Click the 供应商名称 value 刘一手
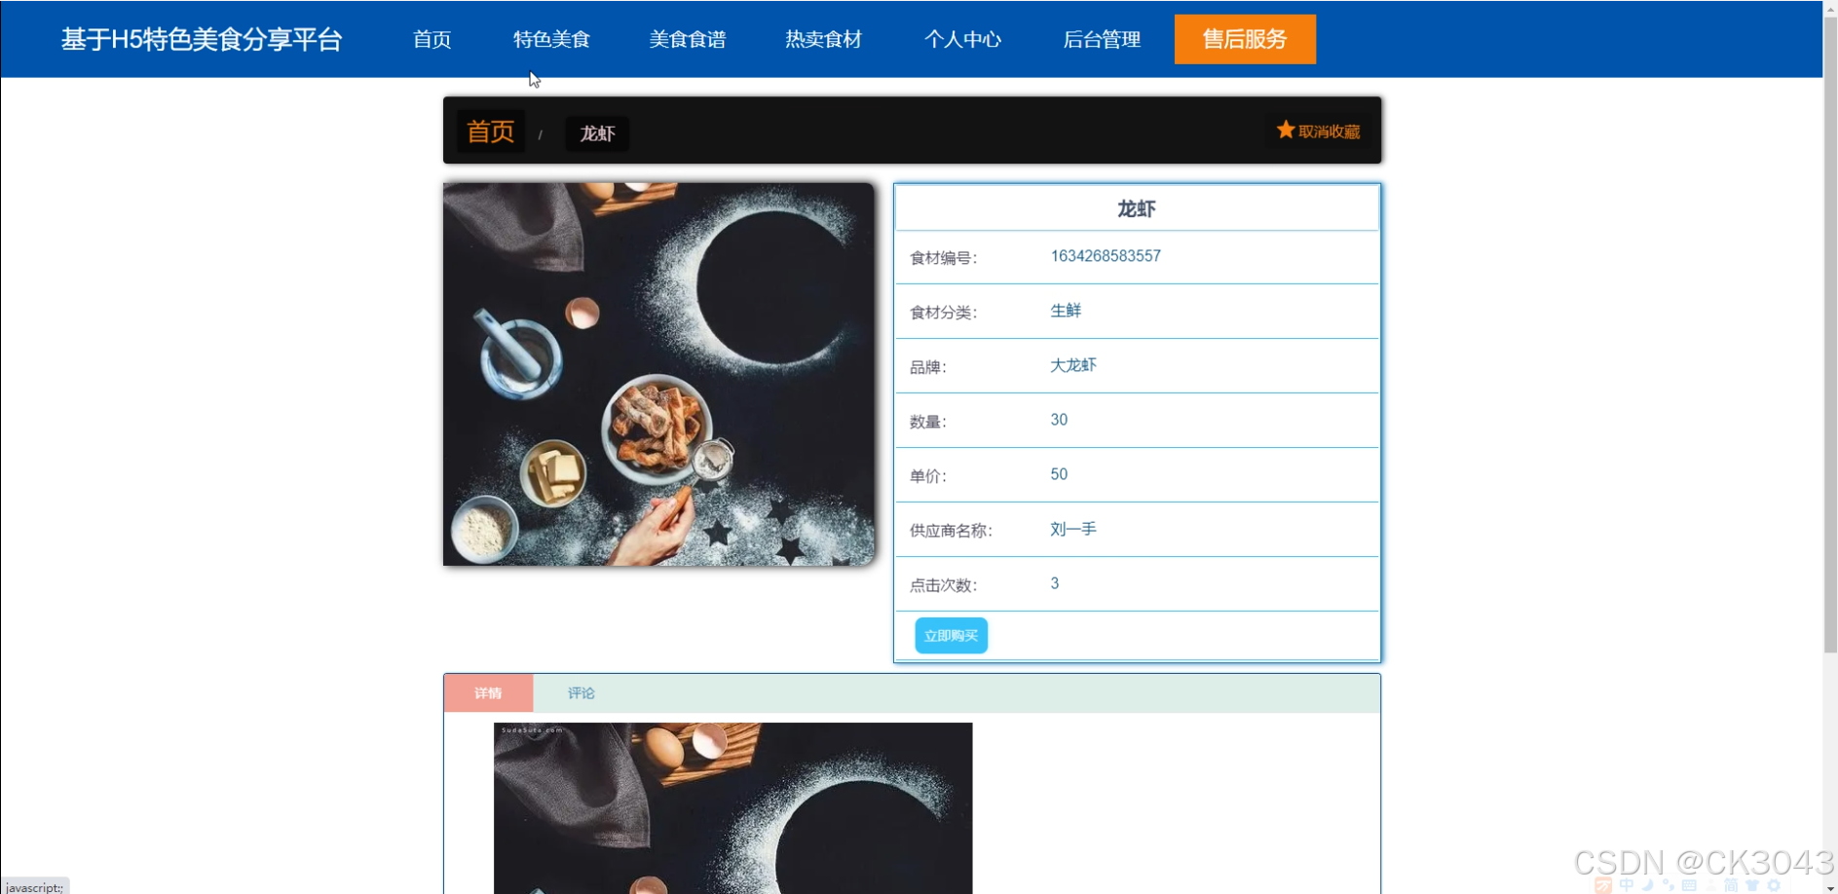1838x894 pixels. 1073,529
